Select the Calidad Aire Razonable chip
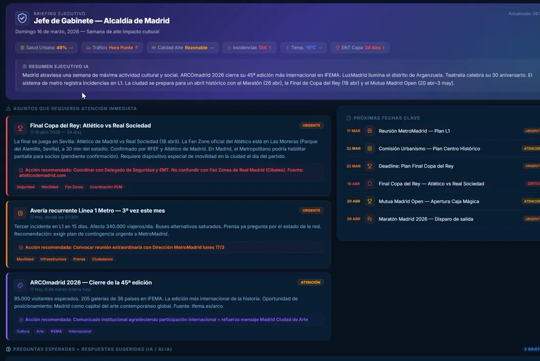This screenshot has width=540, height=361. [x=182, y=48]
